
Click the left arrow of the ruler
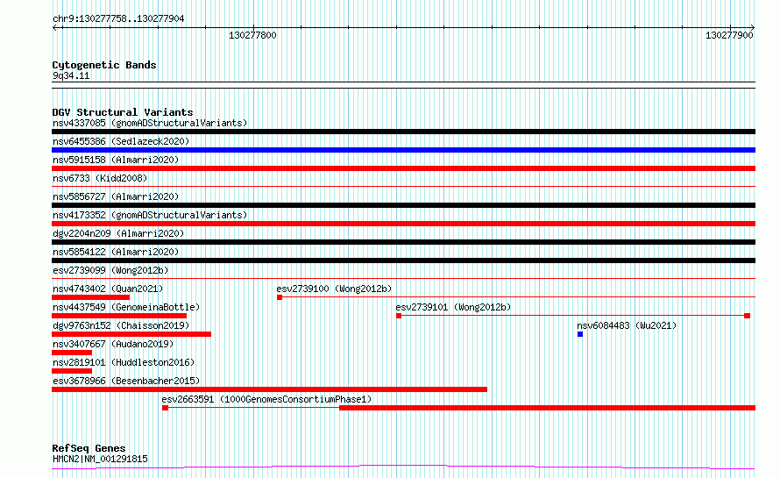point(54,28)
